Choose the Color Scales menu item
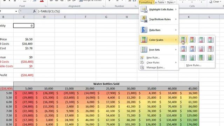Image resolution: width=224 pixels, height=126 pixels. click(159, 40)
